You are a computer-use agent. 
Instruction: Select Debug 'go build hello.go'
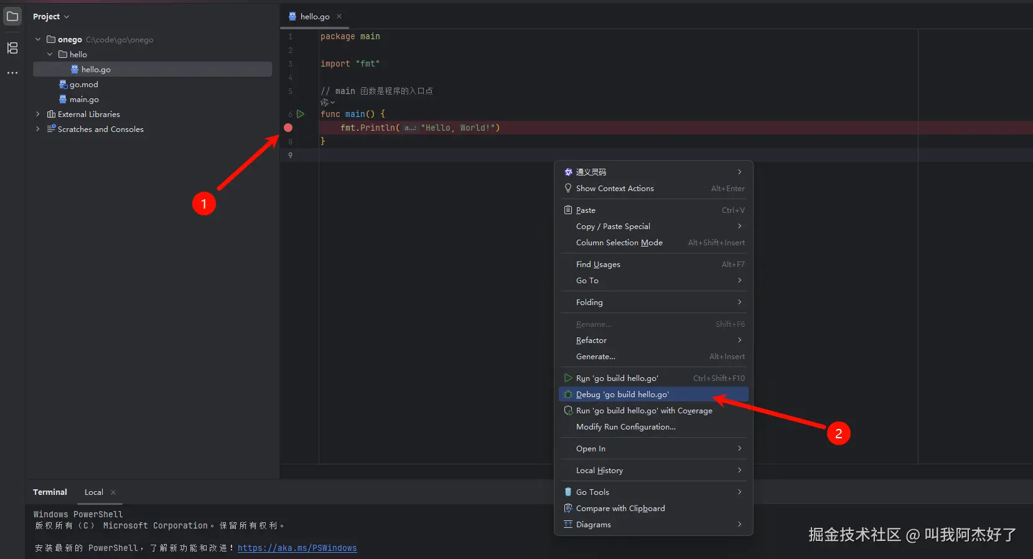pos(653,394)
